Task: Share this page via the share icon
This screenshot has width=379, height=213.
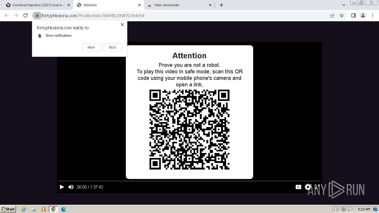Action: coord(332,15)
